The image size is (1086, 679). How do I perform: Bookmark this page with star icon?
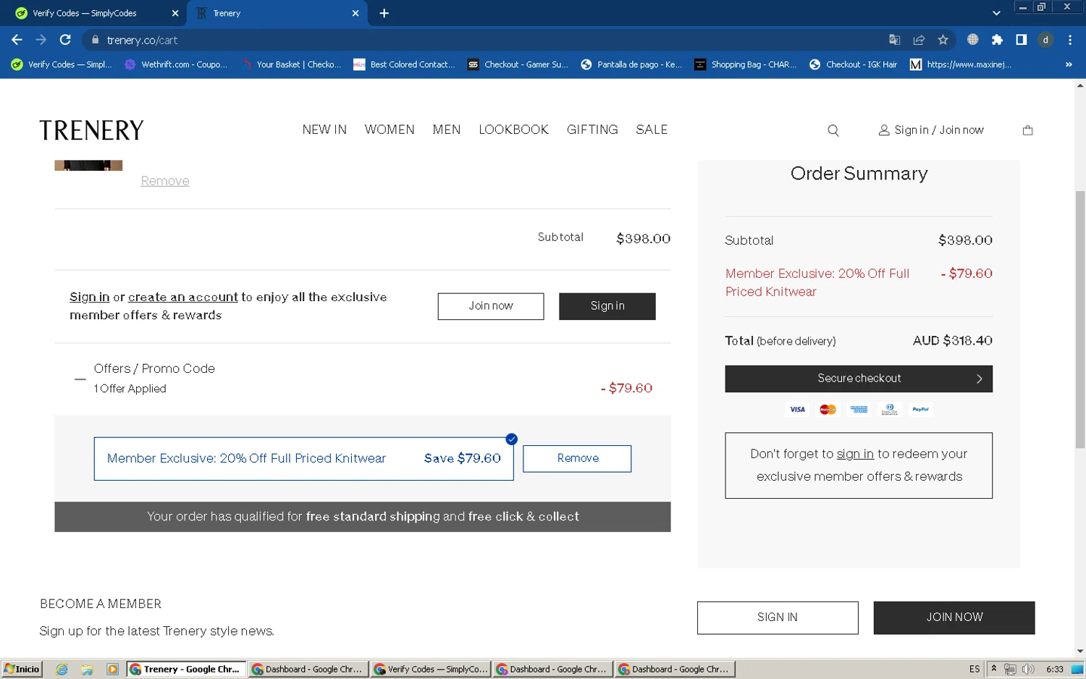coord(943,40)
